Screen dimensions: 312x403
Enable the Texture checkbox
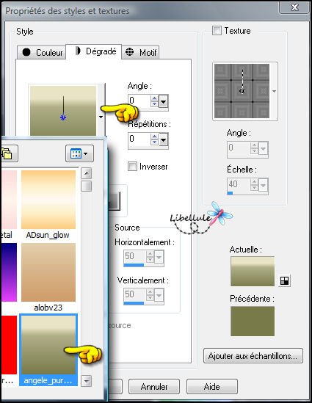click(217, 31)
